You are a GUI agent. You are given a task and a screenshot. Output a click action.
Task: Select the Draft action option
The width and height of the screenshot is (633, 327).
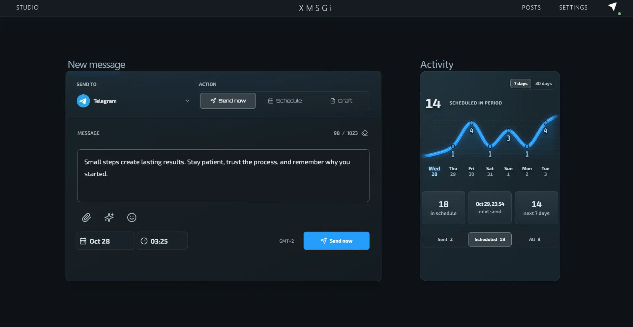(x=342, y=101)
